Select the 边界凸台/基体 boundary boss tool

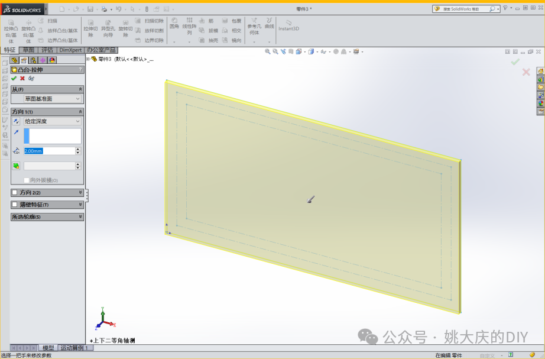(x=58, y=40)
